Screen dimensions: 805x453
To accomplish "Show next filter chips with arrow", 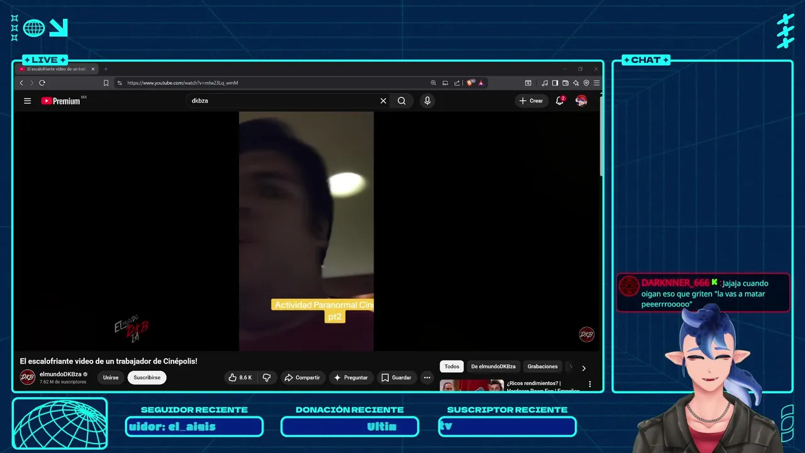I will tap(584, 368).
